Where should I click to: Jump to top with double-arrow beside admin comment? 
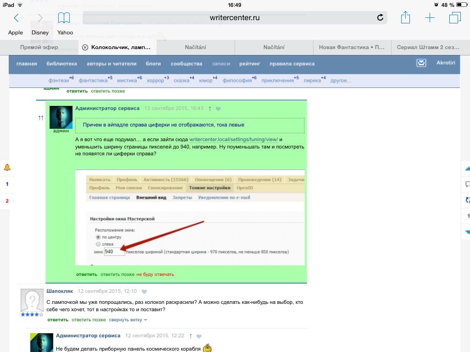coord(41,118)
